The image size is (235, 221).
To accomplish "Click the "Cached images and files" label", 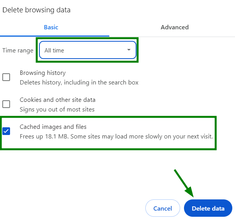I will [x=53, y=127].
